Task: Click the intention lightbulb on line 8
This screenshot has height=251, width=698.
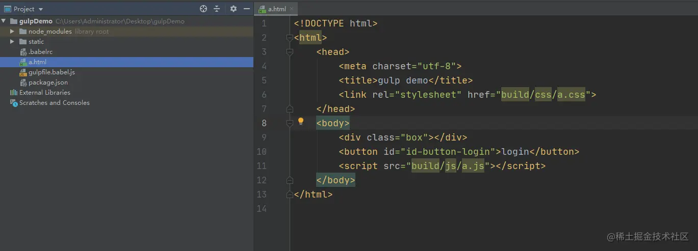Action: tap(301, 121)
